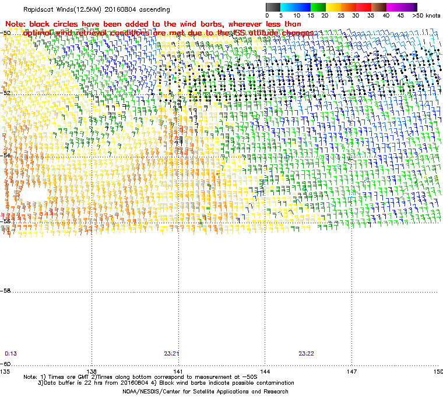Click the -58 latitude axis label
The width and height of the screenshot is (443, 401).
(x=5, y=290)
